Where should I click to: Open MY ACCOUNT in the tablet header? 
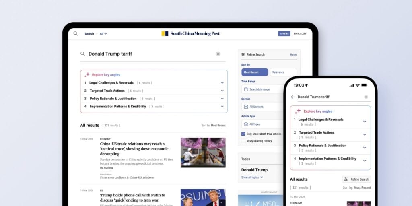coord(300,34)
